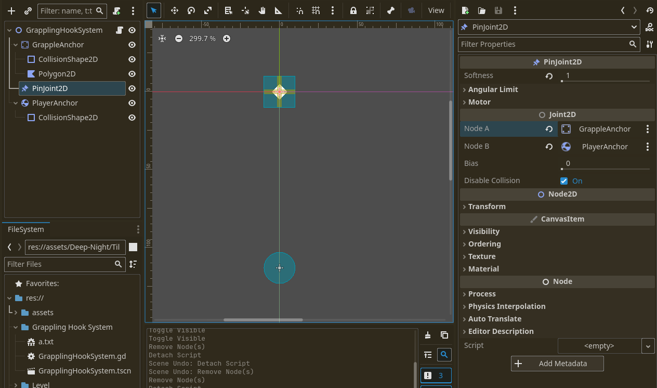
Task: Hide the Polygon2D node with its eye toggle
Action: pyautogui.click(x=132, y=73)
